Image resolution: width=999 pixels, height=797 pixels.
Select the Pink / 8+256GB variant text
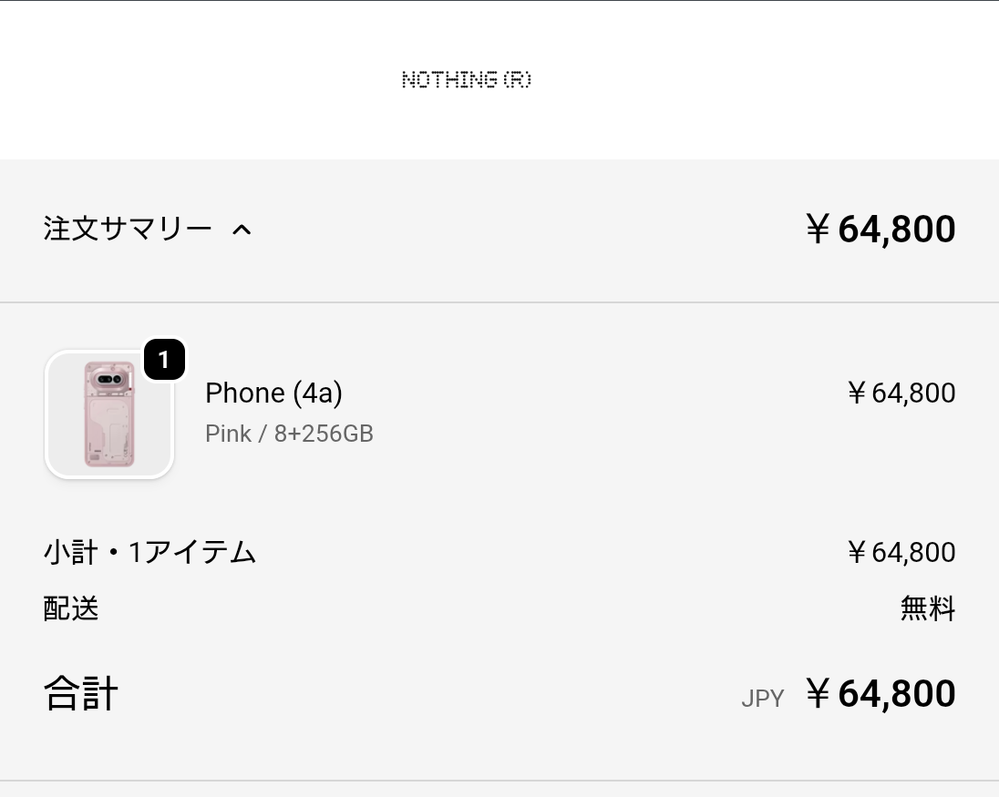pyautogui.click(x=289, y=434)
